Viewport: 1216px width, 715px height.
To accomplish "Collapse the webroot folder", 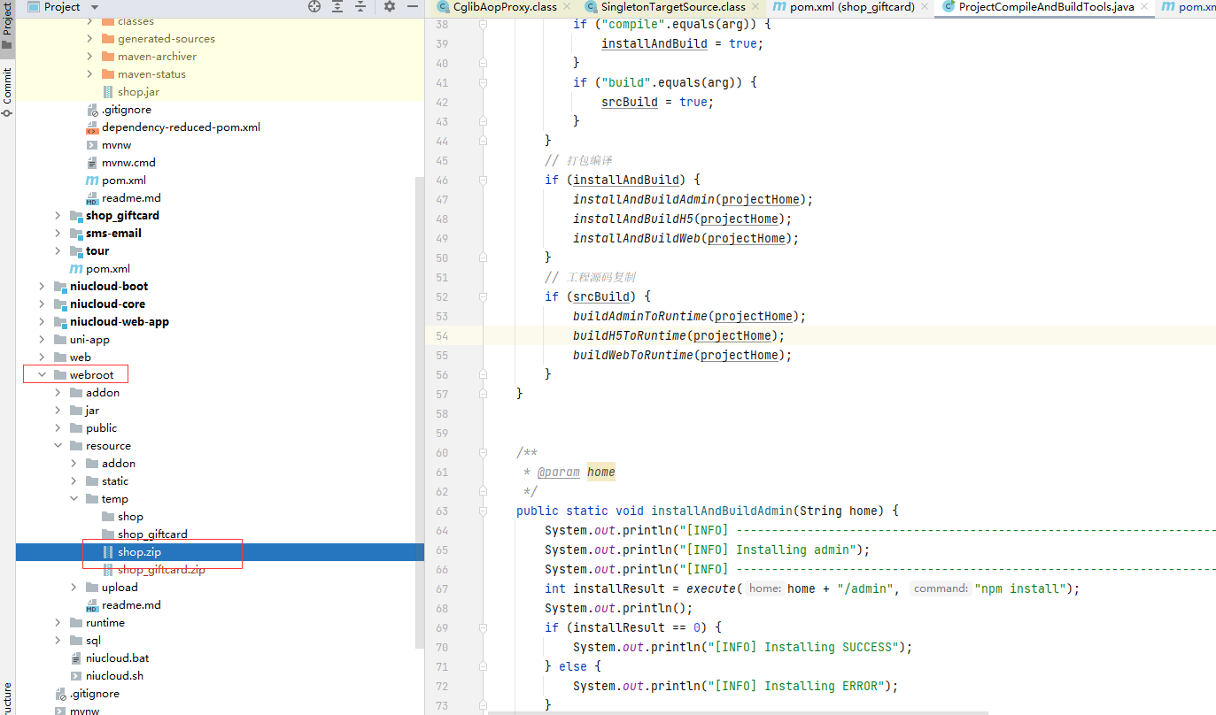I will coord(43,375).
